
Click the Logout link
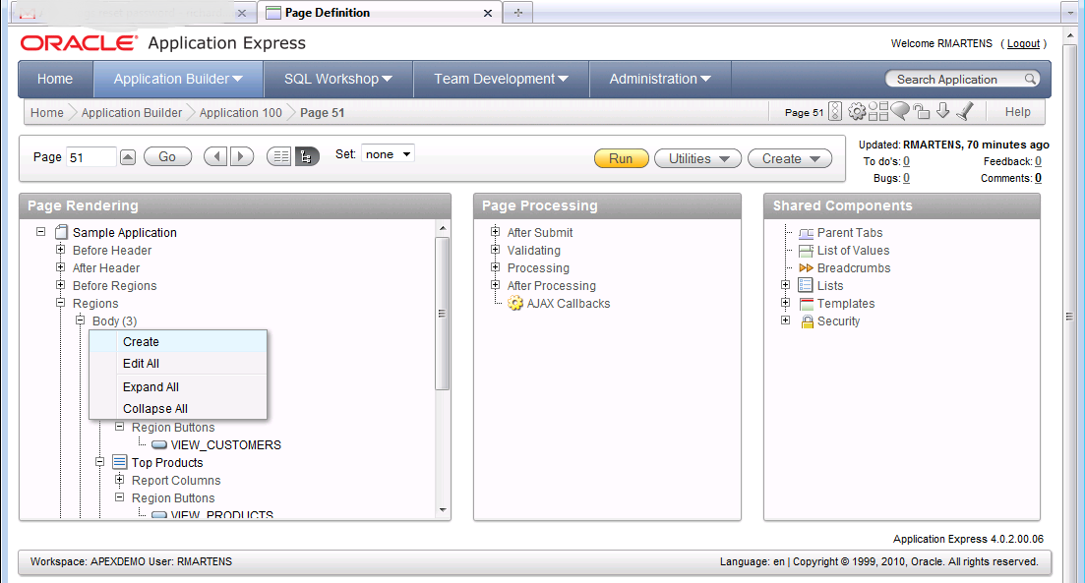click(x=1023, y=43)
